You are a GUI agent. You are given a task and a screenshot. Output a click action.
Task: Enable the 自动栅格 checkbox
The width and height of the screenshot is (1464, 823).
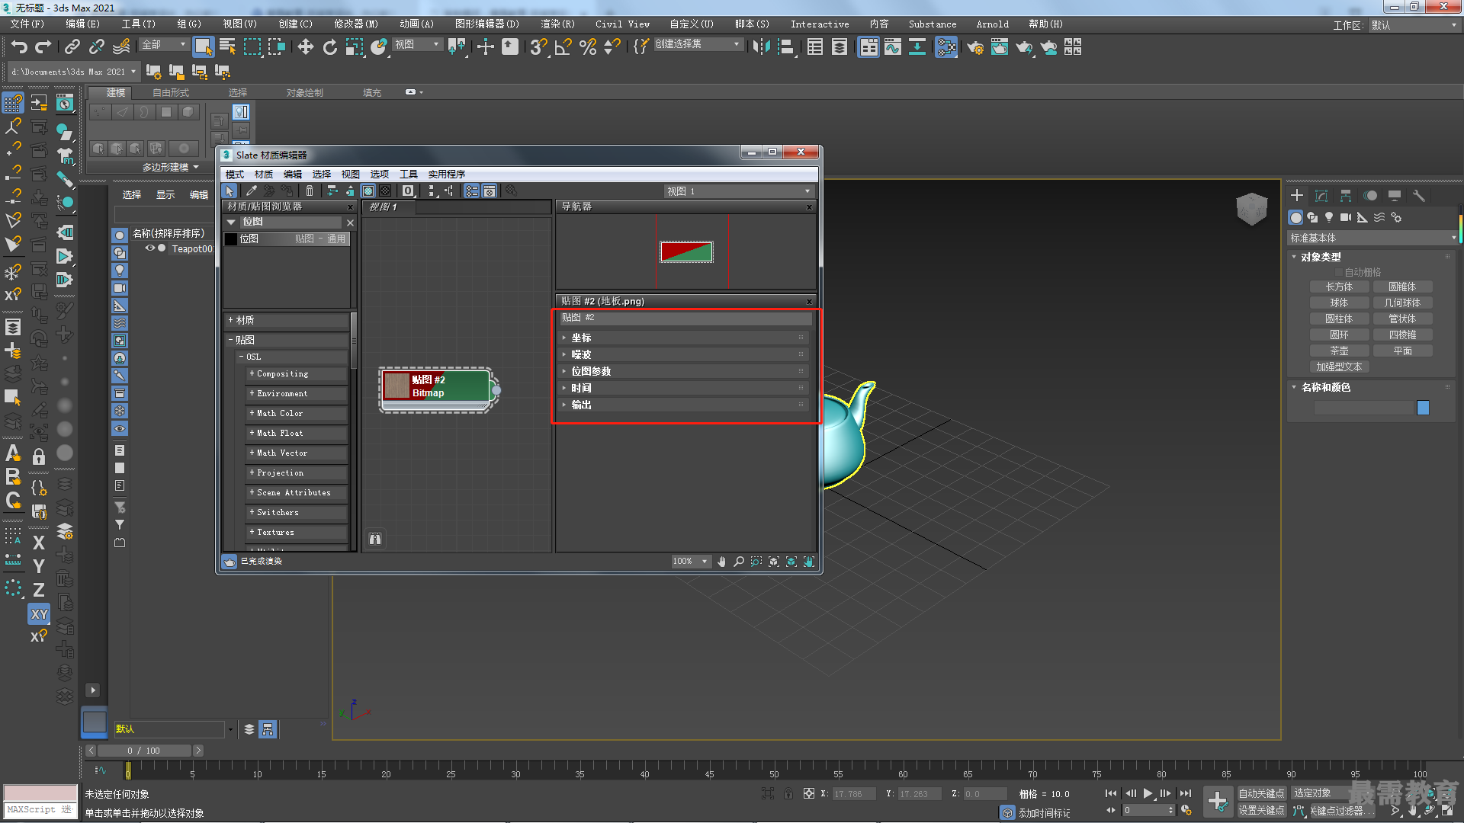pos(1338,272)
